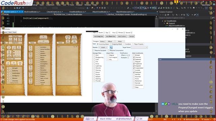This screenshot has width=216, height=121.
Task: Switch to the Mods tab
Action: click(x=120, y=41)
